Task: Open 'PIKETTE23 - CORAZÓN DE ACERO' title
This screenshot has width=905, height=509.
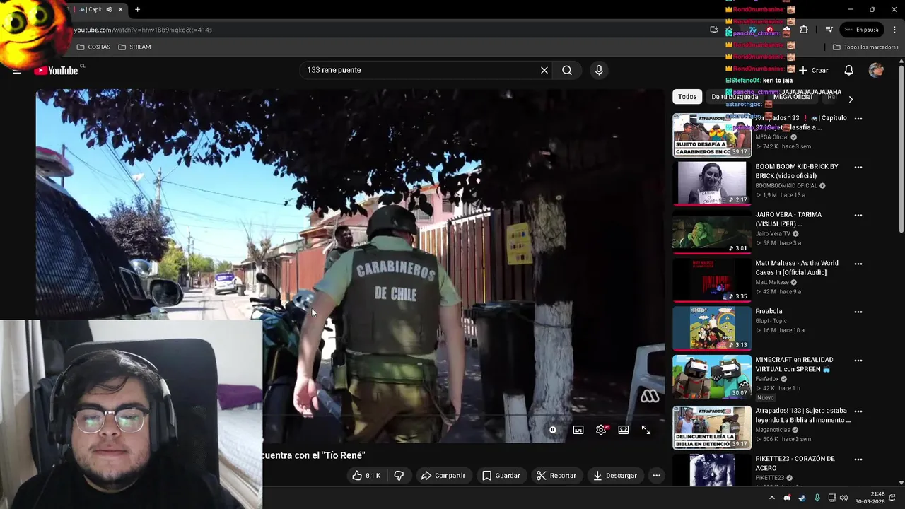Action: [x=795, y=463]
